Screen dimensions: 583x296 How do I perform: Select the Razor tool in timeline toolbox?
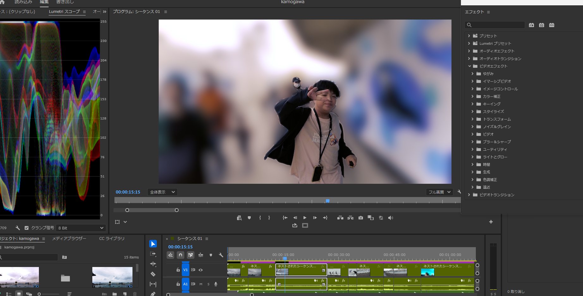153,274
